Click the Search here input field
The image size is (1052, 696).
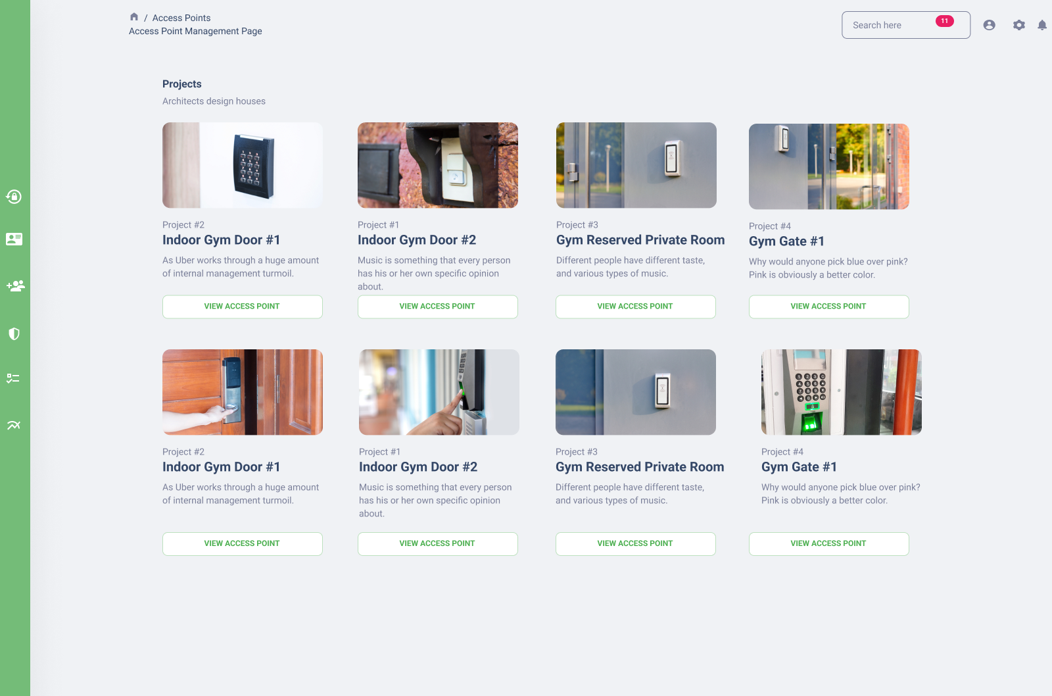tap(906, 25)
